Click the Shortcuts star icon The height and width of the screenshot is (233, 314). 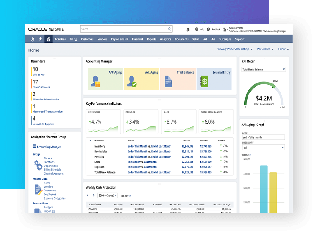(40, 39)
